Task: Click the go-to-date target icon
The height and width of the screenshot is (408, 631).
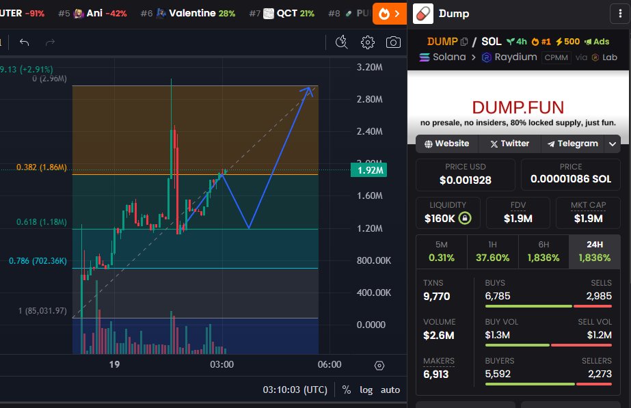Action: [379, 366]
